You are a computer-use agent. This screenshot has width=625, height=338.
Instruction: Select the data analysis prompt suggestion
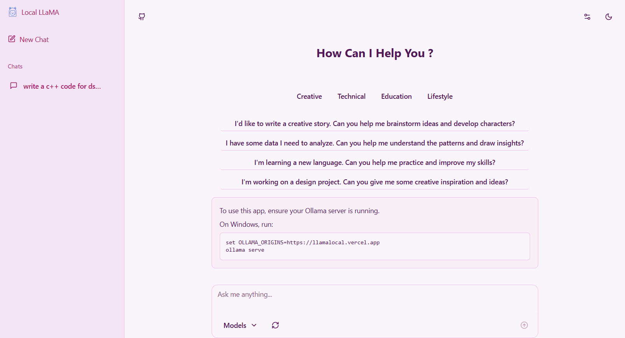coord(375,143)
